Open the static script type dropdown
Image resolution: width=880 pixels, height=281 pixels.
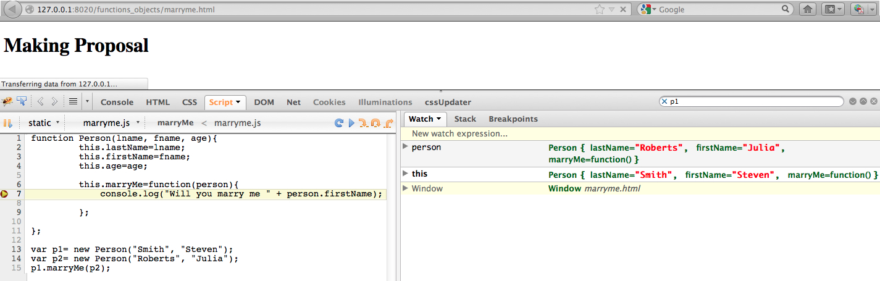coord(44,123)
